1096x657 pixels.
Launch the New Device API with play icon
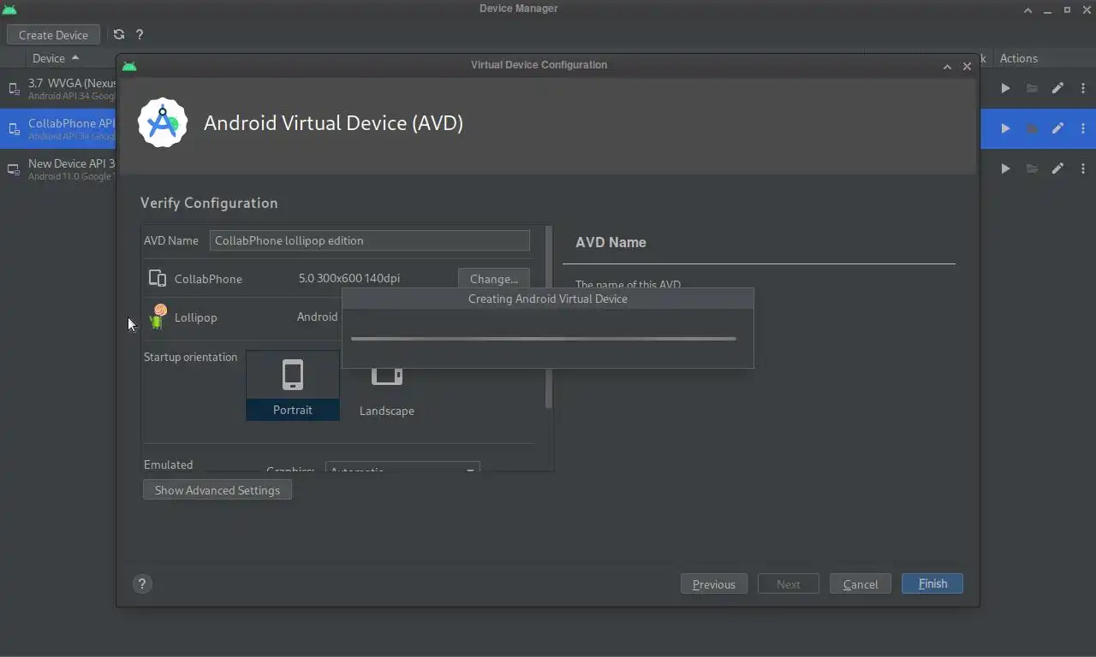pyautogui.click(x=1005, y=169)
